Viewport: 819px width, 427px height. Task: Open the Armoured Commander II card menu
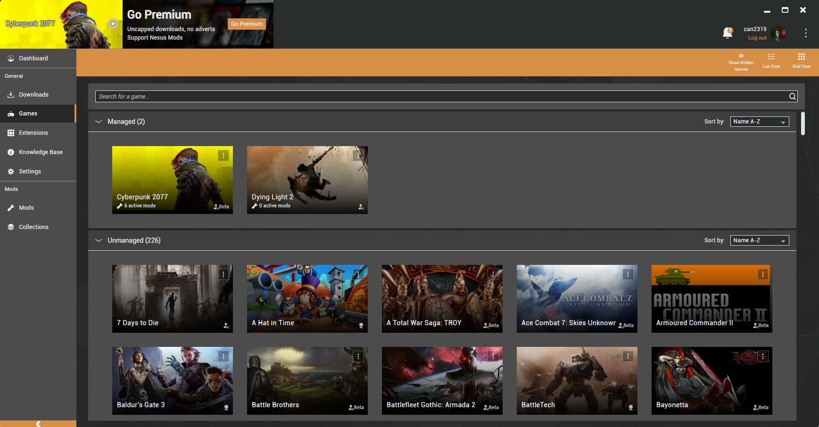click(x=763, y=274)
